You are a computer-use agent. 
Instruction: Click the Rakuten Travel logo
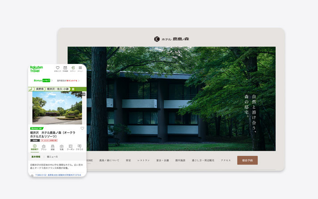coord(37,69)
